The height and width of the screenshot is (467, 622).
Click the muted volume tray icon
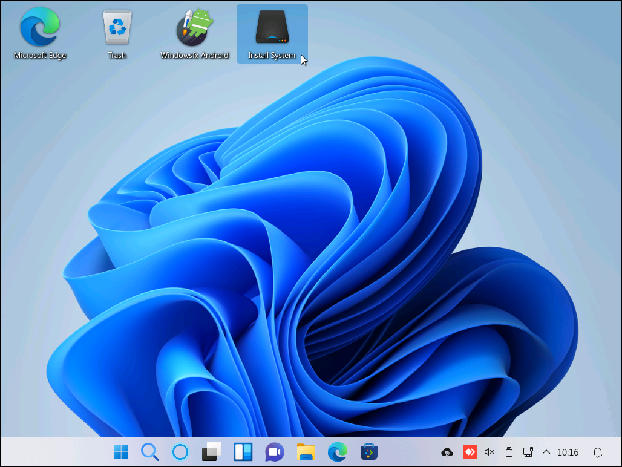[x=489, y=452]
